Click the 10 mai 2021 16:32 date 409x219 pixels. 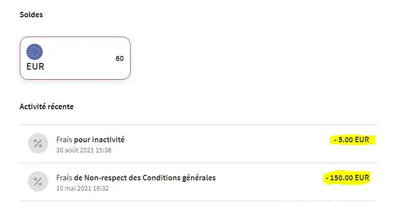tap(82, 188)
